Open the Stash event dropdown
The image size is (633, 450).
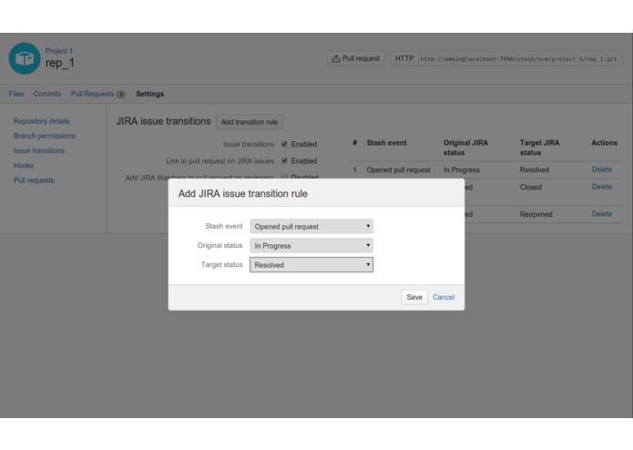coord(311,227)
